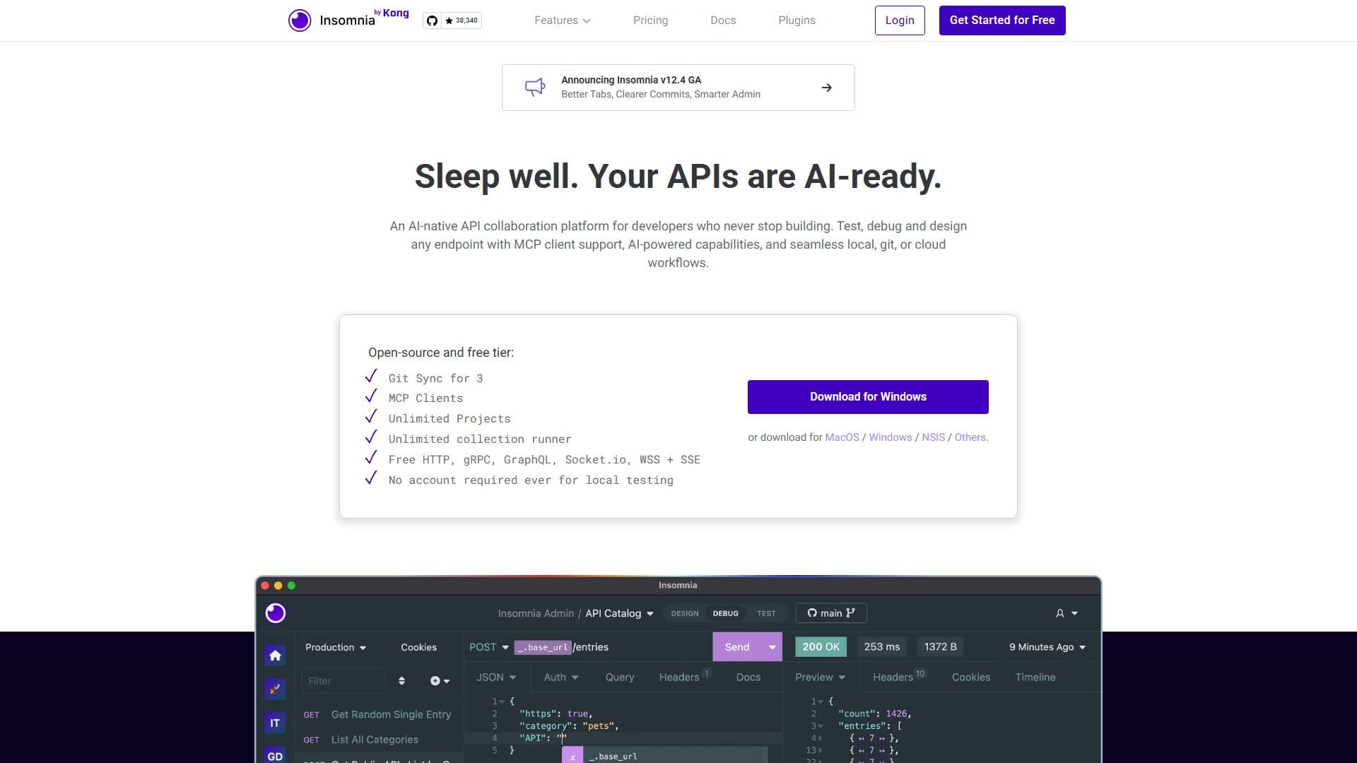
Task: Expand the Features menu
Action: [562, 20]
